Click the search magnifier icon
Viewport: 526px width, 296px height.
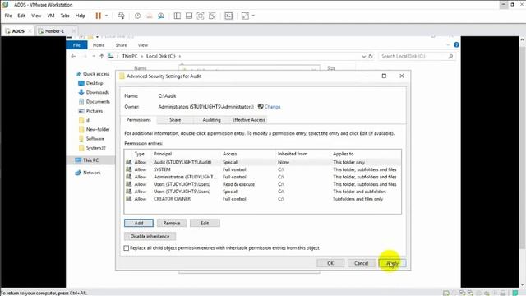[450, 56]
